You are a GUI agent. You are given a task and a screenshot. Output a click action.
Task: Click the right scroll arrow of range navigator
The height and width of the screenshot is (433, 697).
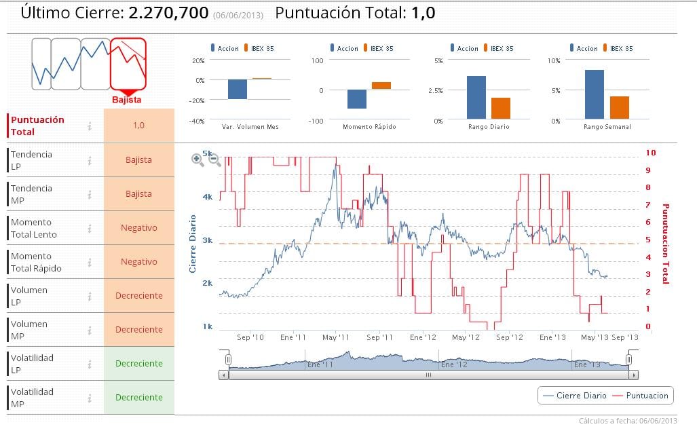click(634, 375)
